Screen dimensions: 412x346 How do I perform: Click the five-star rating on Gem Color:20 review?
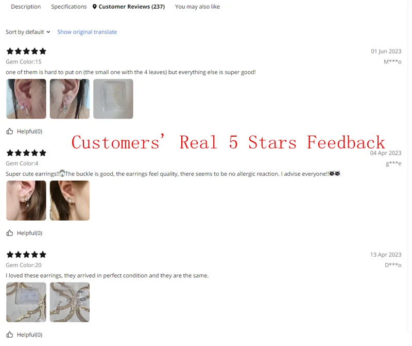[26, 254]
